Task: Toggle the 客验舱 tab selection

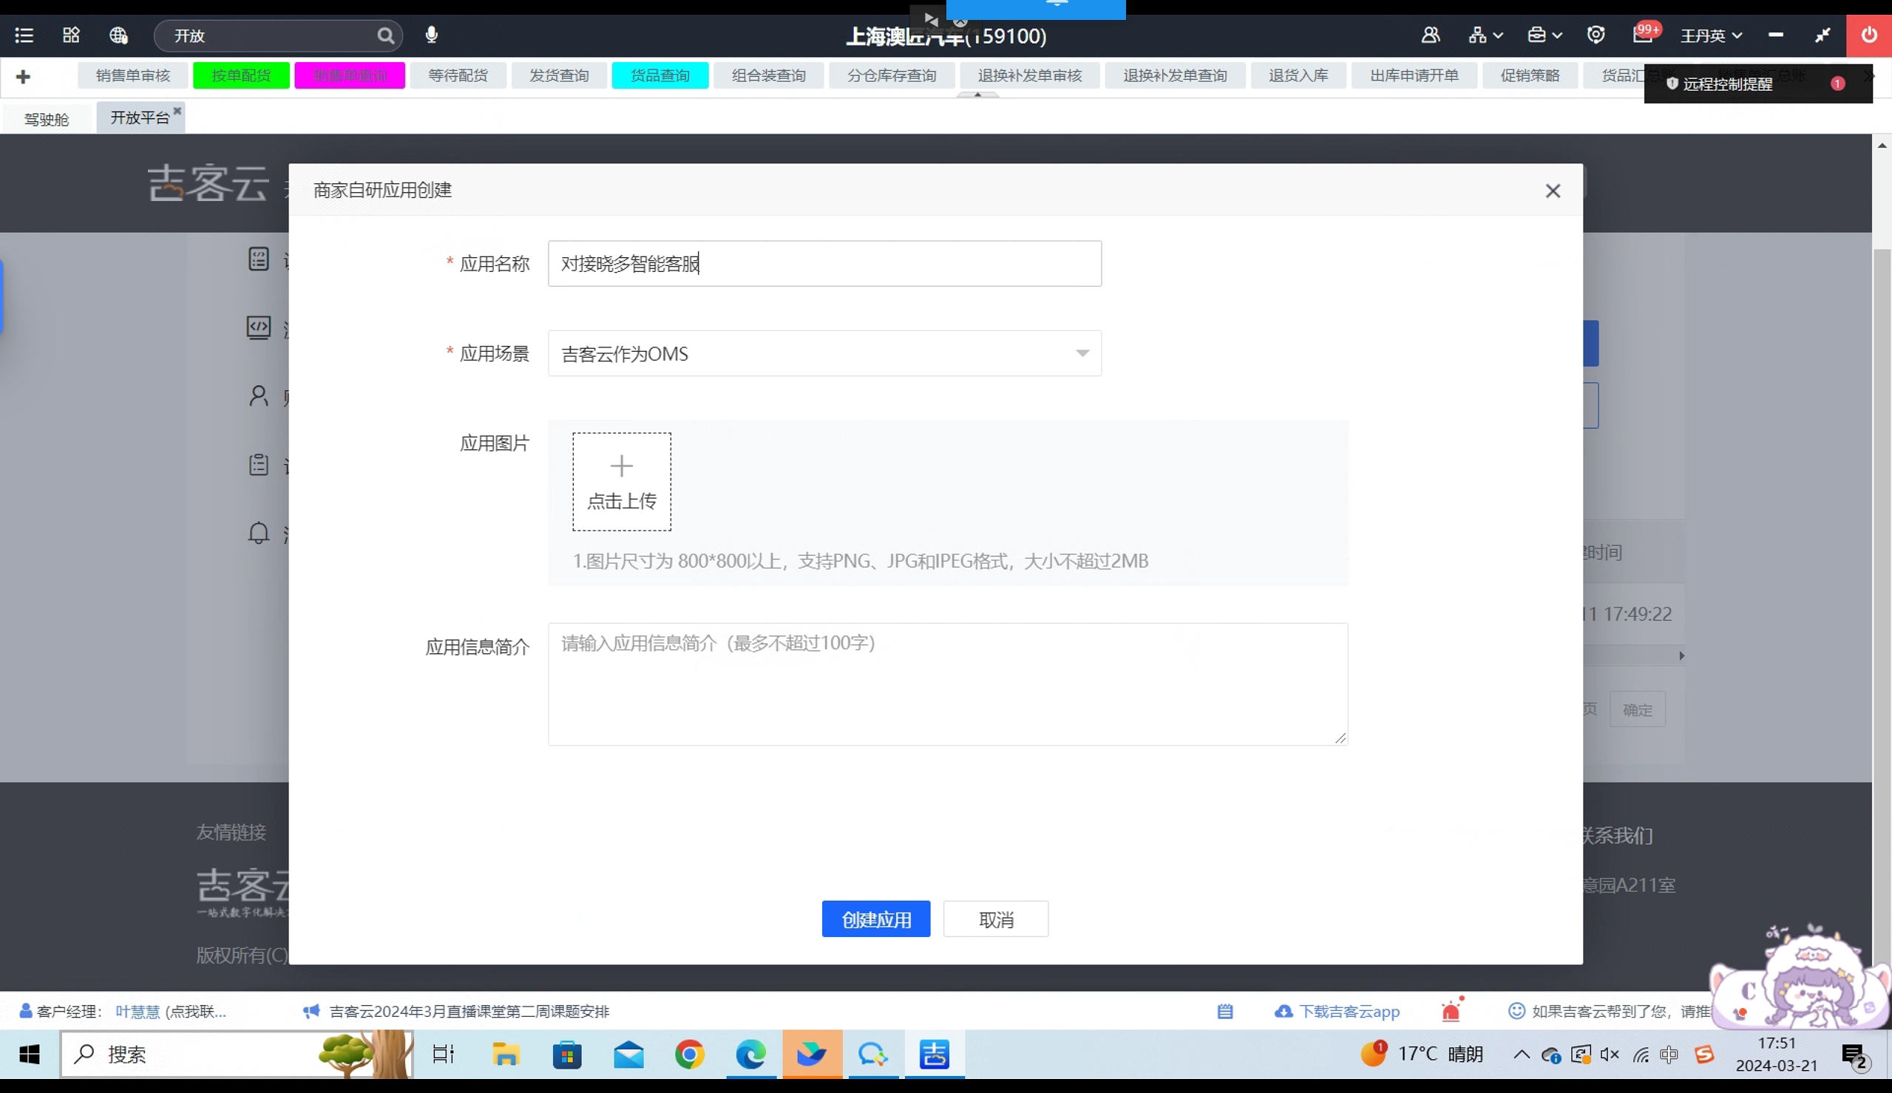Action: pyautogui.click(x=47, y=117)
